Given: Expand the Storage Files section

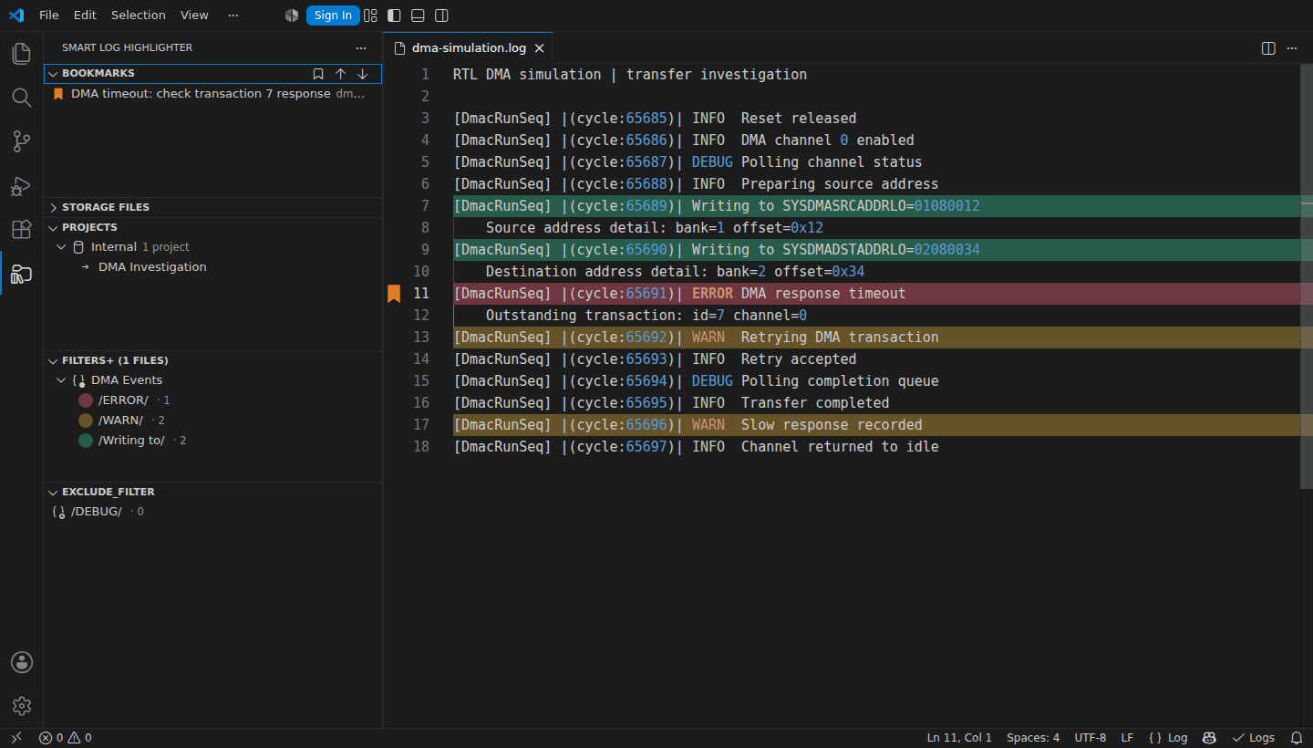Looking at the screenshot, I should coord(53,208).
